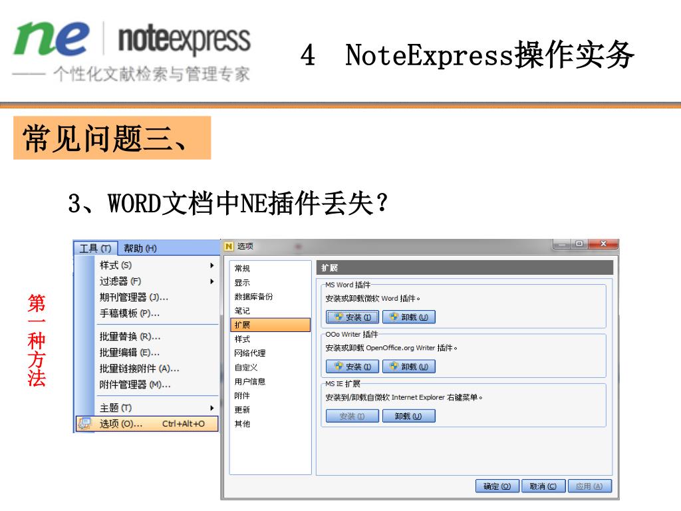Click the 安装或卸载 OpenOffice.org Writer 插件 text
The width and height of the screenshot is (681, 511).
coord(391,348)
